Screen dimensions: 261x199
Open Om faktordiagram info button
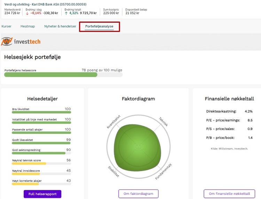coord(138,194)
